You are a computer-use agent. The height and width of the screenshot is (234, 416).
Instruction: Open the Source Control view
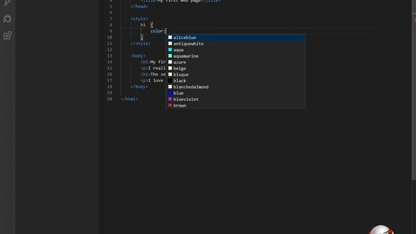[7, 3]
